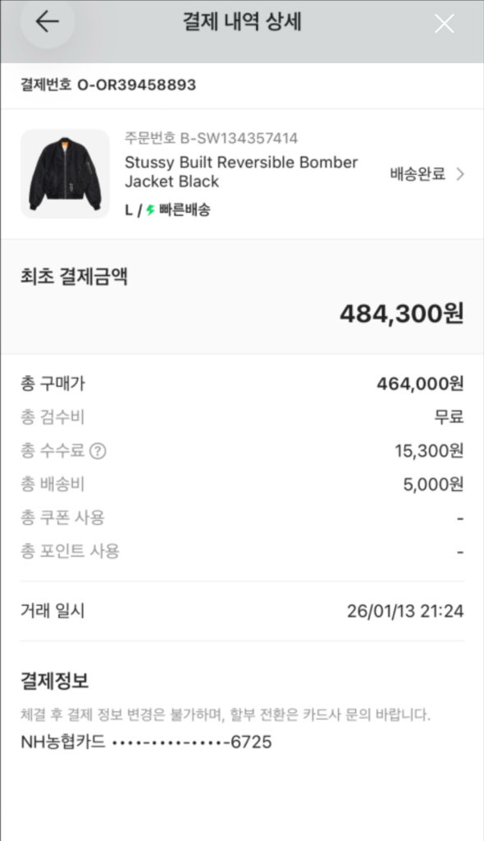Image resolution: width=484 pixels, height=841 pixels.
Task: Click the 결제 내역 상세 header title
Action: tap(241, 23)
